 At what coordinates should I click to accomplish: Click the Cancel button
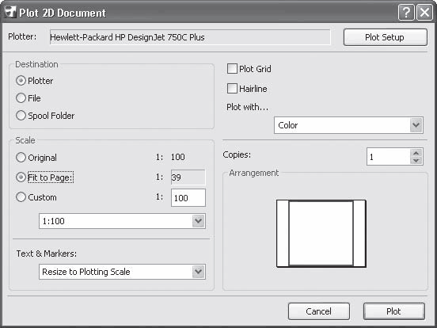point(319,311)
